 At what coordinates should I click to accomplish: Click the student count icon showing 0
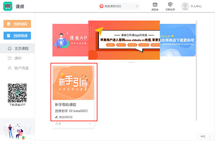[57, 124]
